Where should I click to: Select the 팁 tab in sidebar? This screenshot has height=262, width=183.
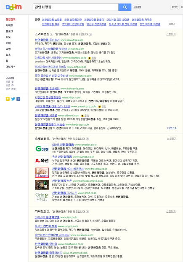7,61
